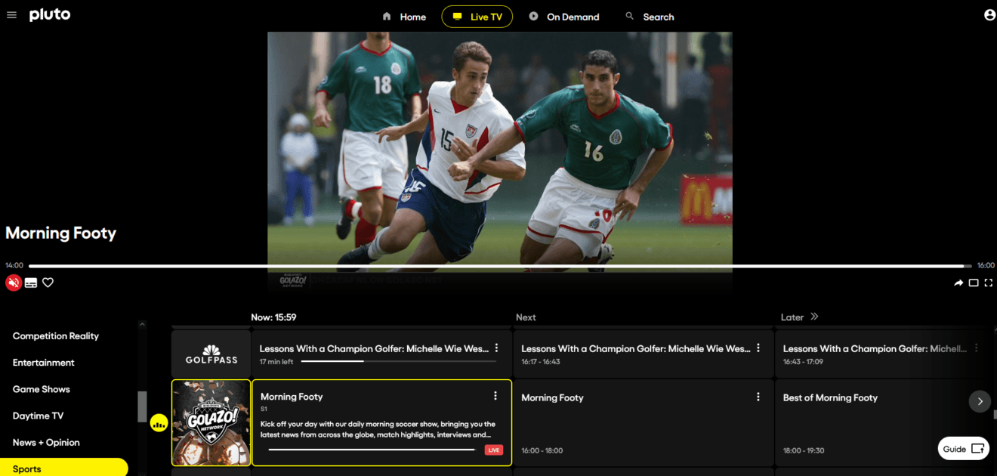Favorite the current channel with the heart icon
This screenshot has height=476, width=997.
pos(48,282)
